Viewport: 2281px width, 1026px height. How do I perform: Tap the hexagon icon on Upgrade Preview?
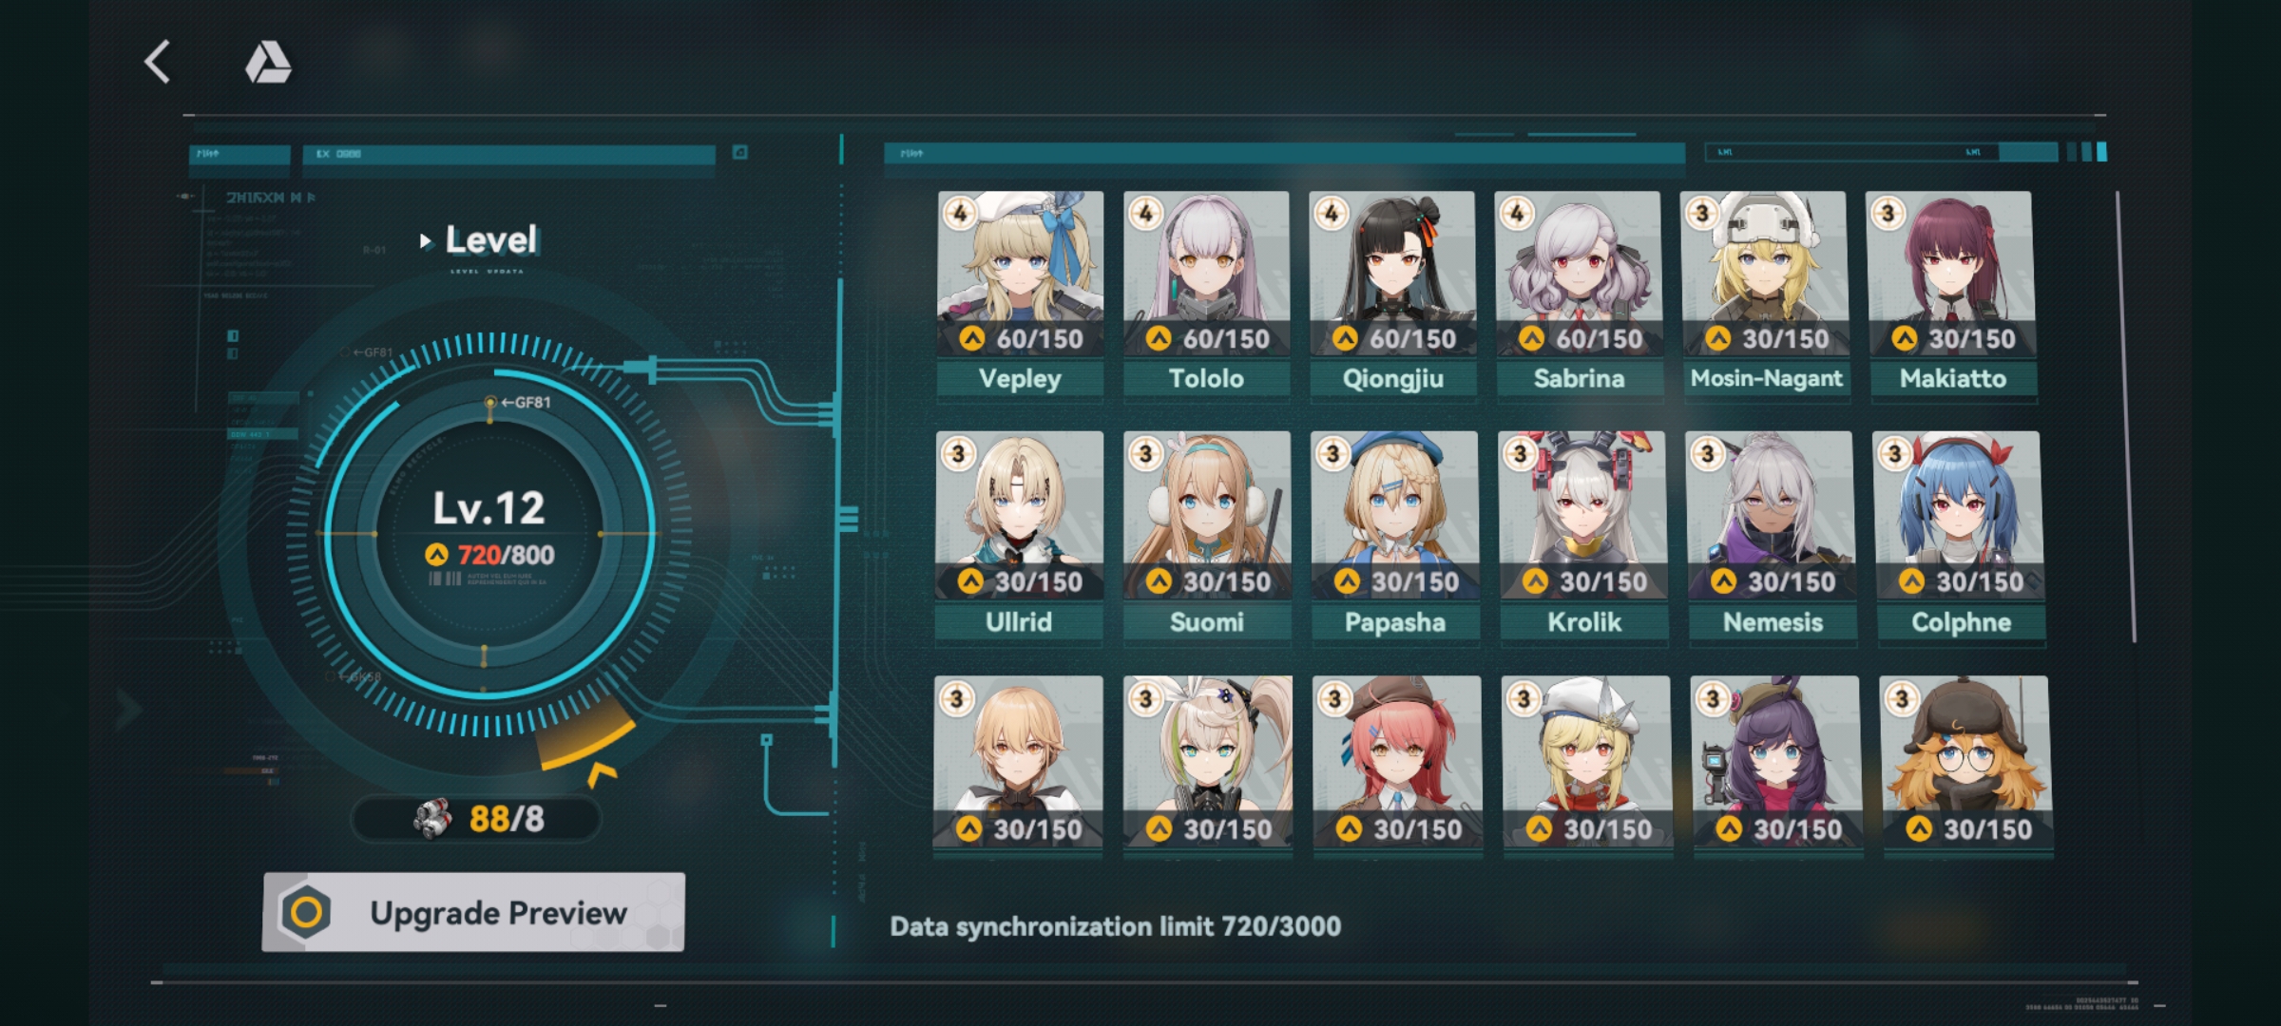point(306,912)
